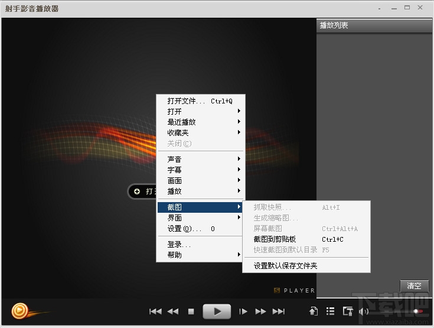Viewport: 434px width, 328px height.
Task: Expand the 画面 submenu
Action: click(201, 181)
